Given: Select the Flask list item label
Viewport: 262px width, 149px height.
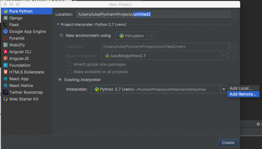Looking at the screenshot, I should 14,25.
